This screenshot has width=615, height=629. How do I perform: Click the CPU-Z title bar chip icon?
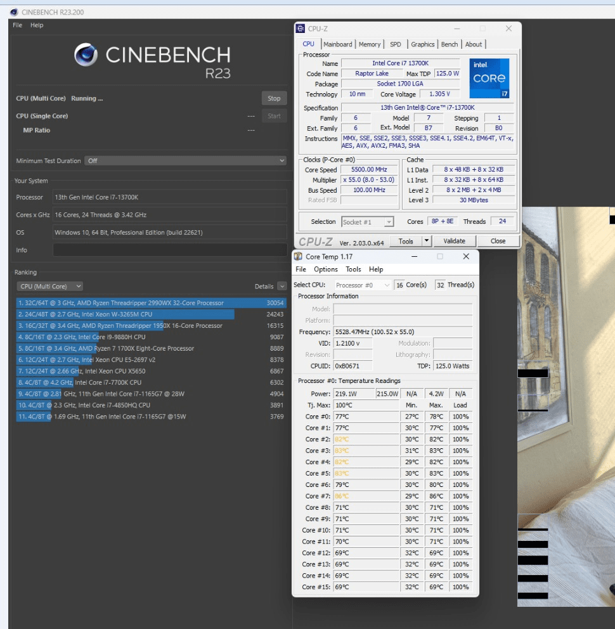(x=300, y=29)
